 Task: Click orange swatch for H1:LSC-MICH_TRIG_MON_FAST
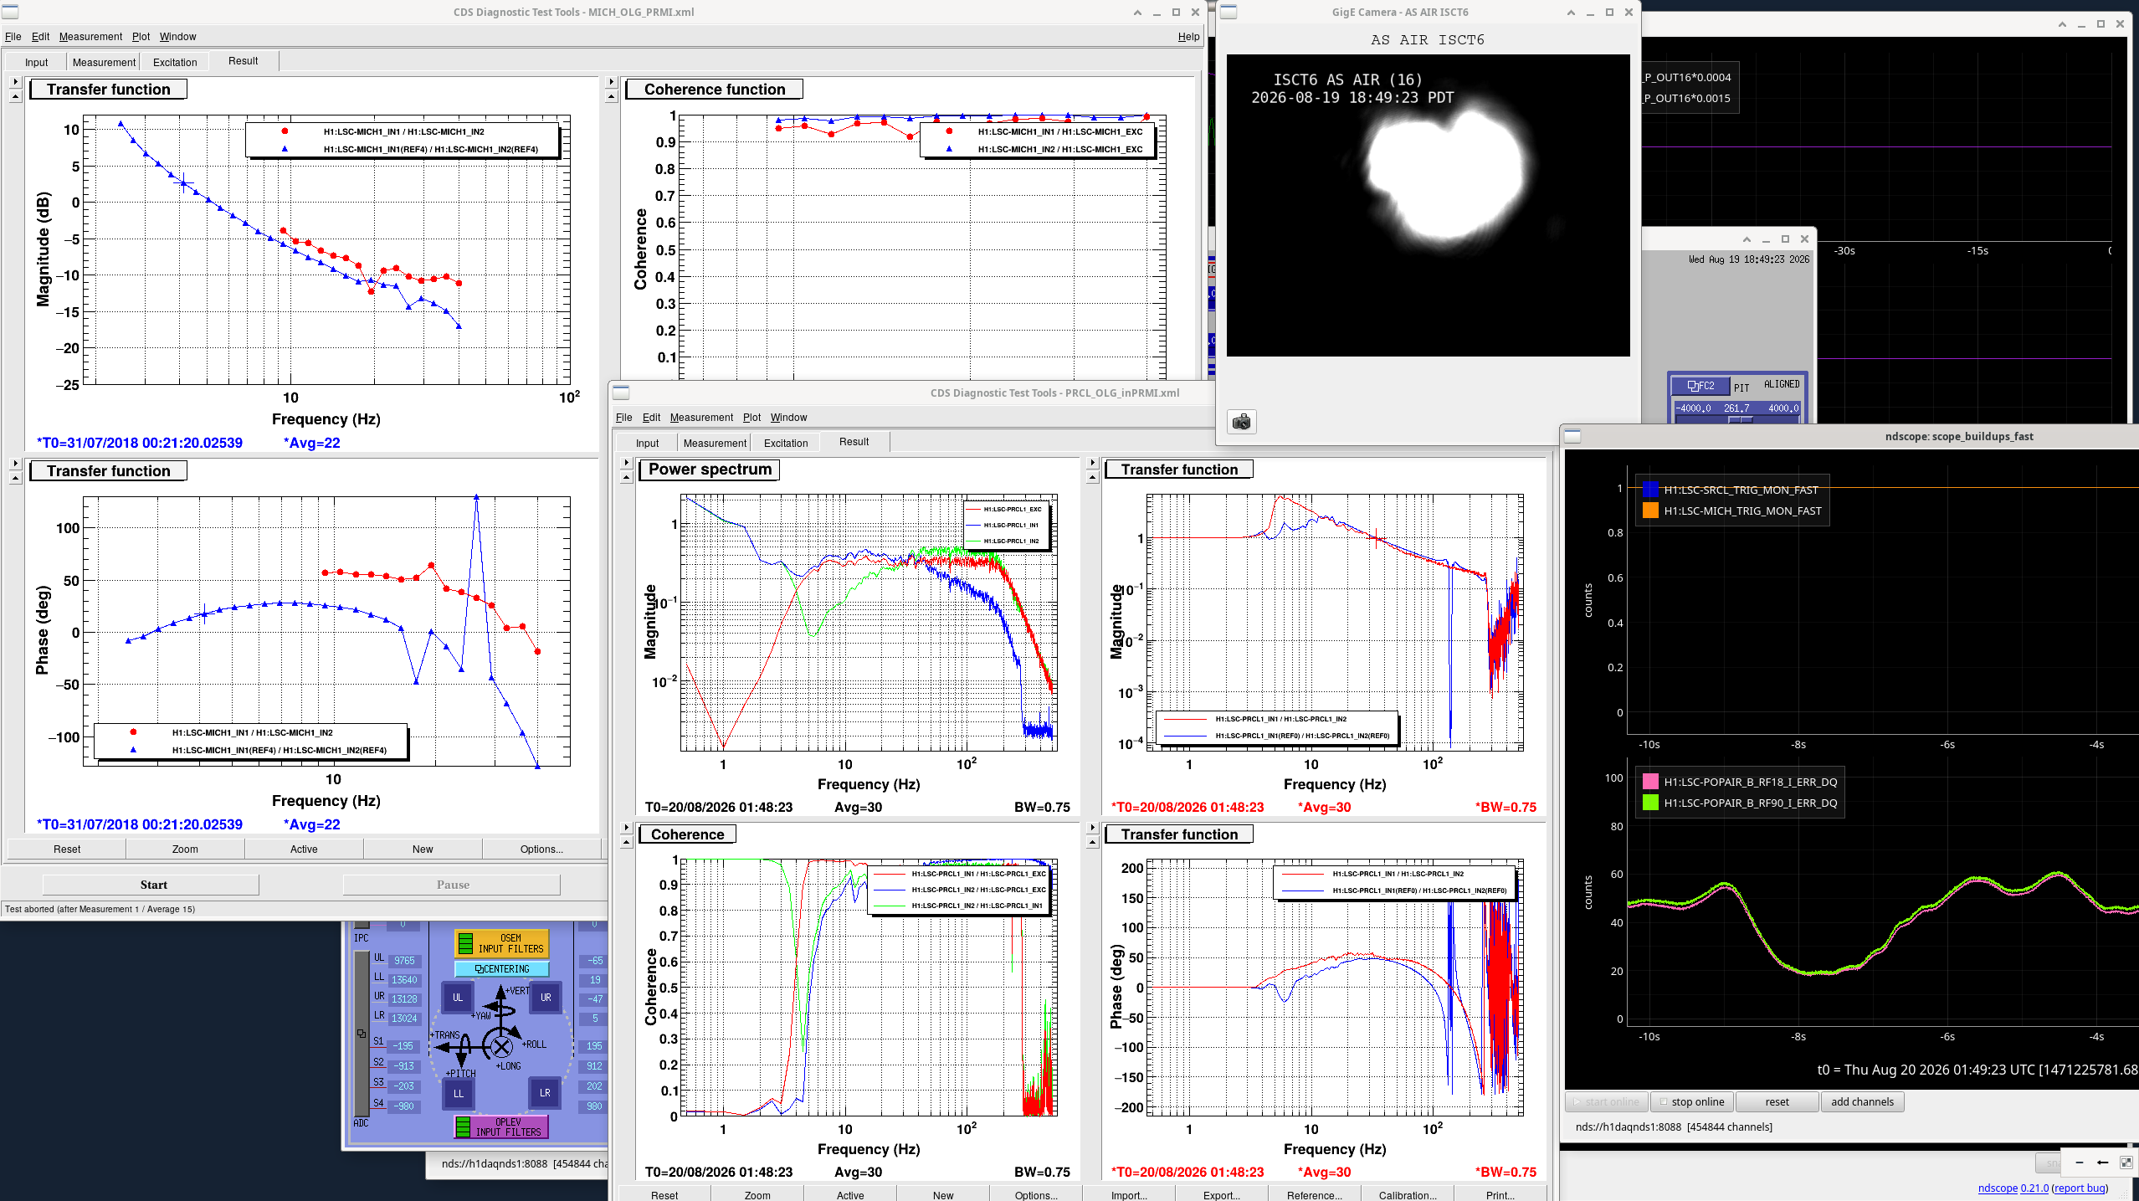(1650, 511)
